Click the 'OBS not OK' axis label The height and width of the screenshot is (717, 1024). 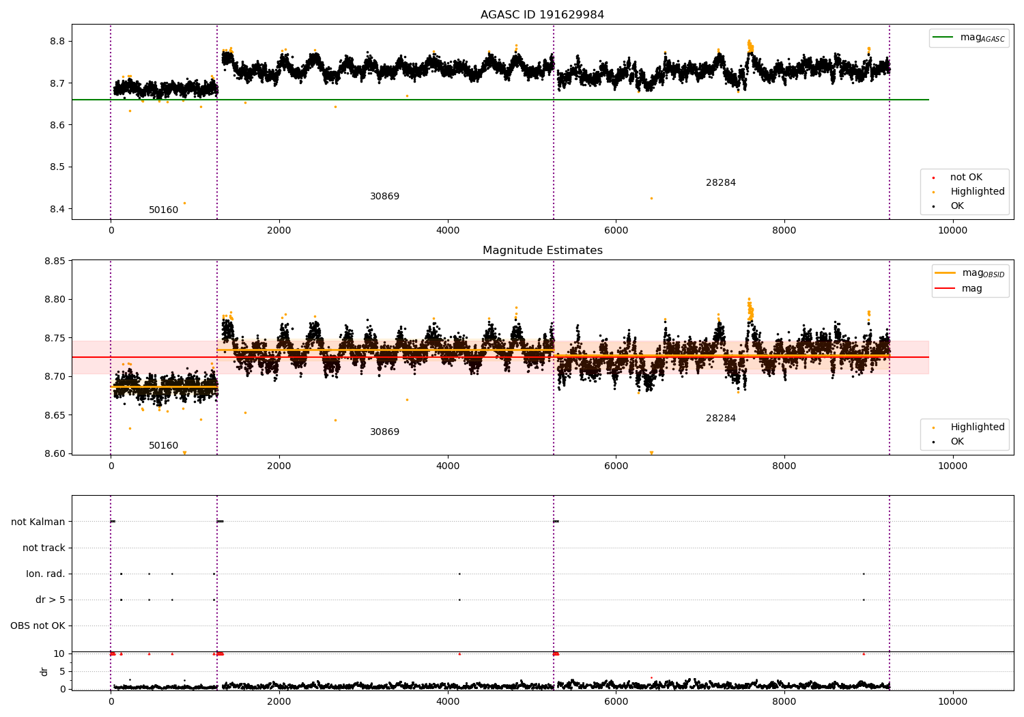tap(38, 625)
